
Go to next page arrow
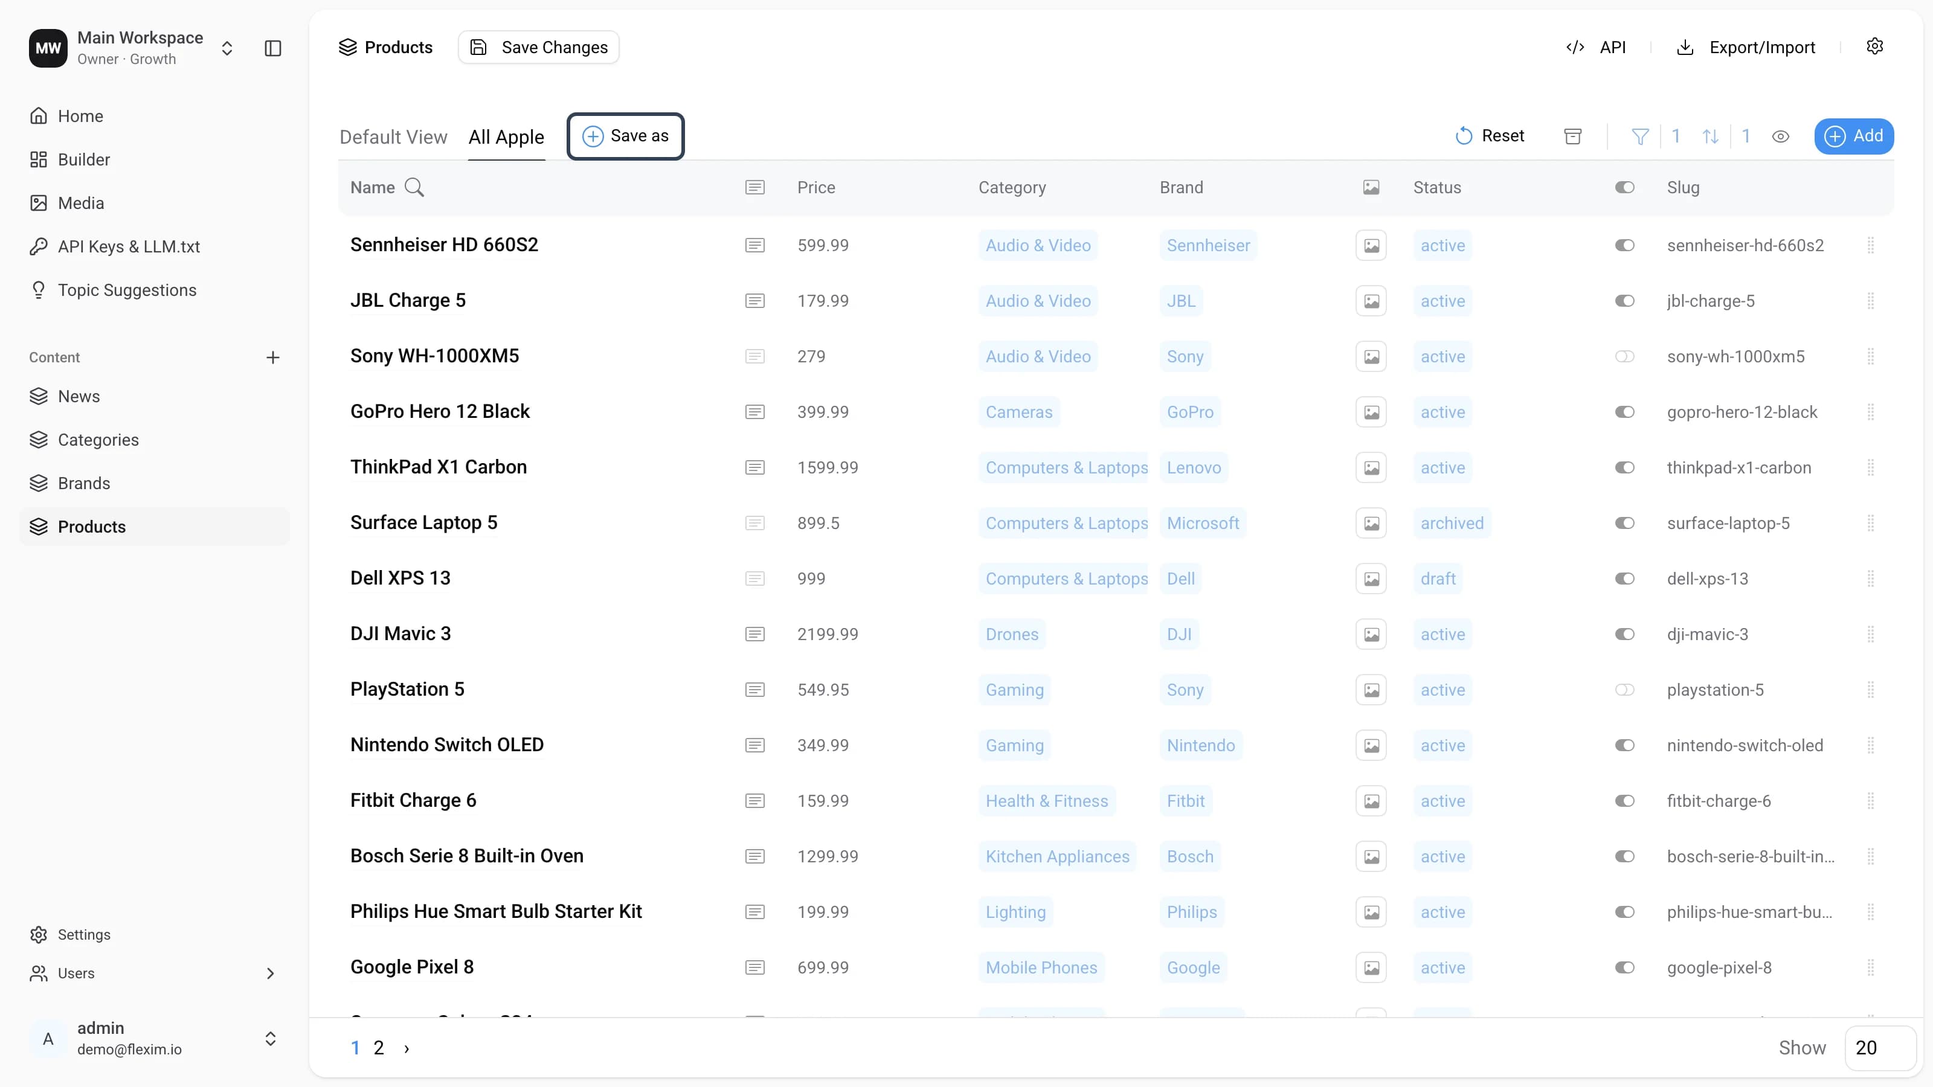tap(407, 1048)
